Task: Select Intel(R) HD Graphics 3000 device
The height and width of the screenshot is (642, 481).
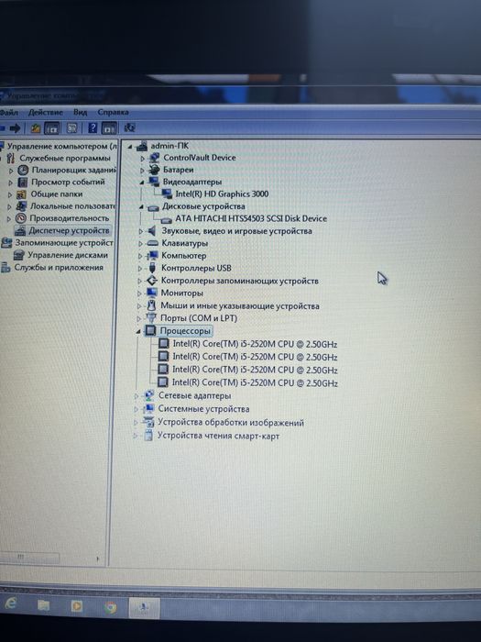Action: pos(222,194)
